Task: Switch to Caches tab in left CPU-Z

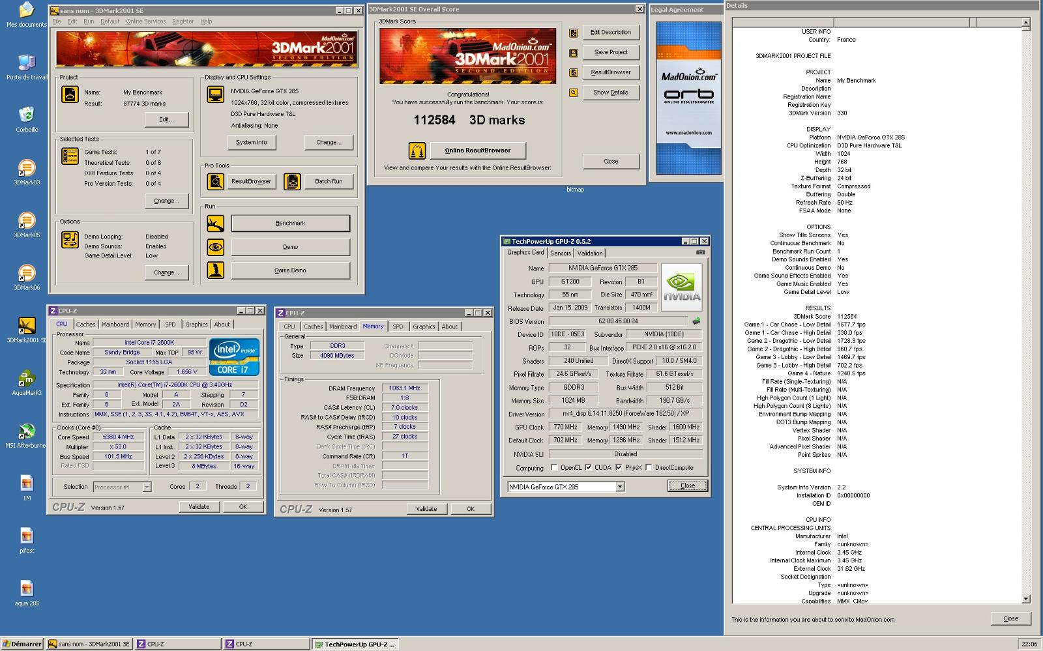Action: click(85, 325)
